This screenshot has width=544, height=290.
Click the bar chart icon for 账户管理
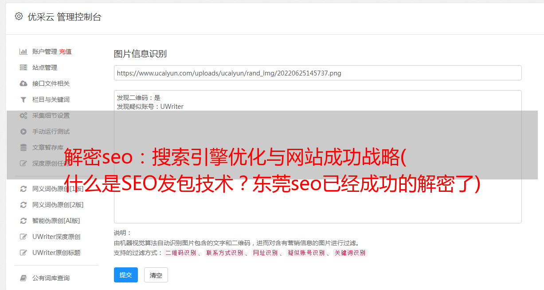tap(23, 52)
